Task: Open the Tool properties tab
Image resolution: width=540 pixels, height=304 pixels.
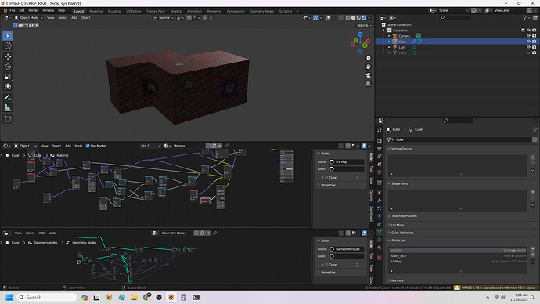Action: coord(379,131)
